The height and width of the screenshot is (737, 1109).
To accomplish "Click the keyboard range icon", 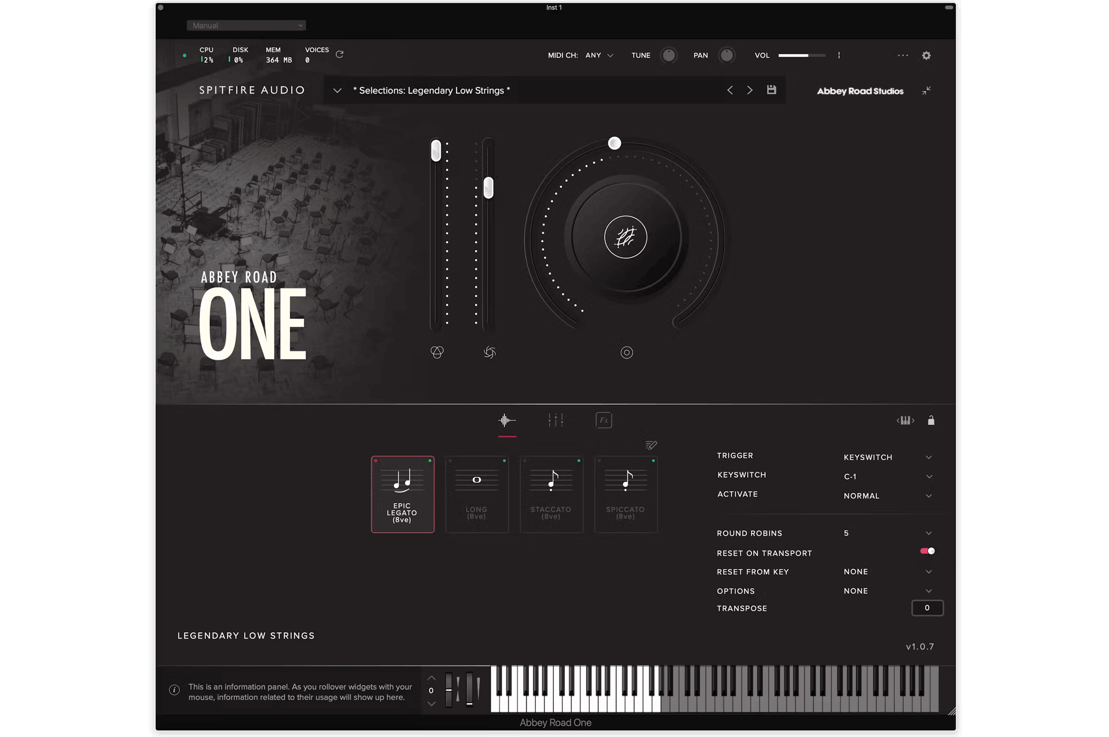I will pos(905,420).
